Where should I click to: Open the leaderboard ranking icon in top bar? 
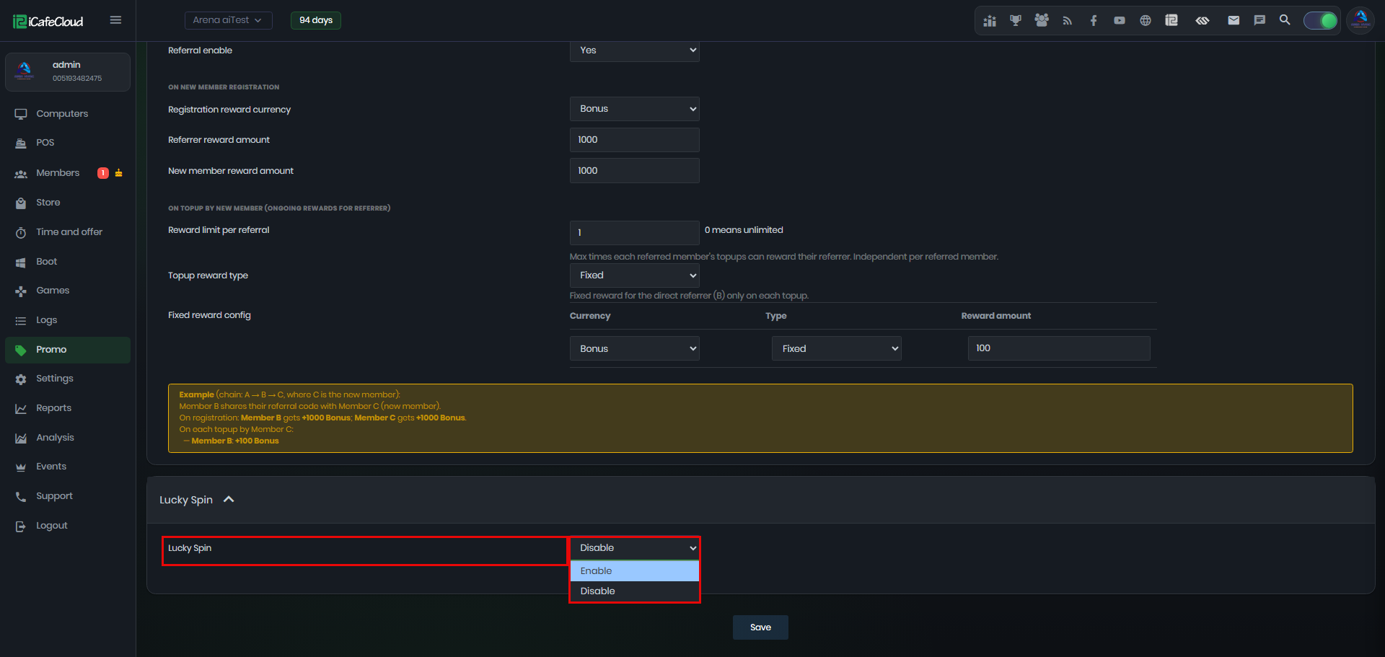click(x=990, y=21)
